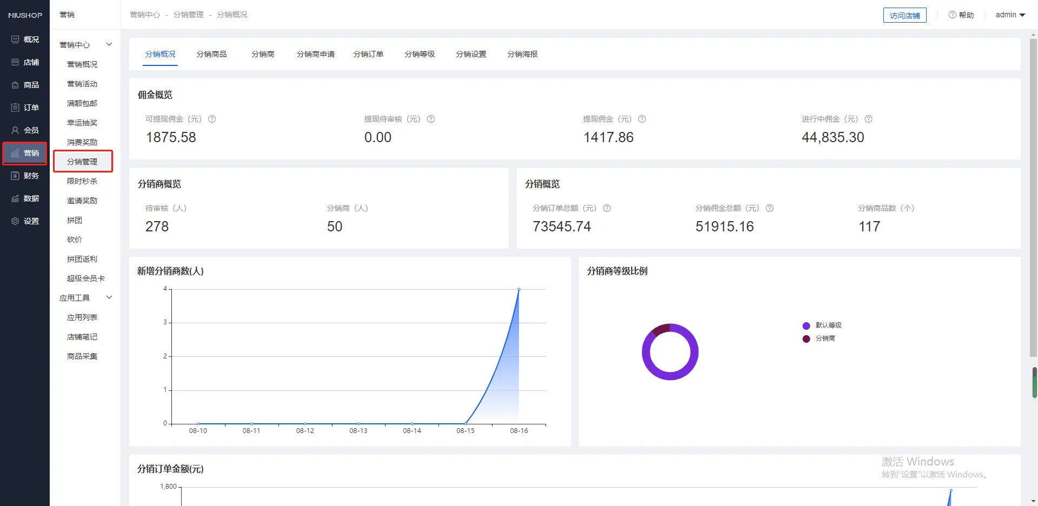This screenshot has width=1038, height=506.
Task: Switch to the 分销商品 tab
Action: pyautogui.click(x=211, y=54)
